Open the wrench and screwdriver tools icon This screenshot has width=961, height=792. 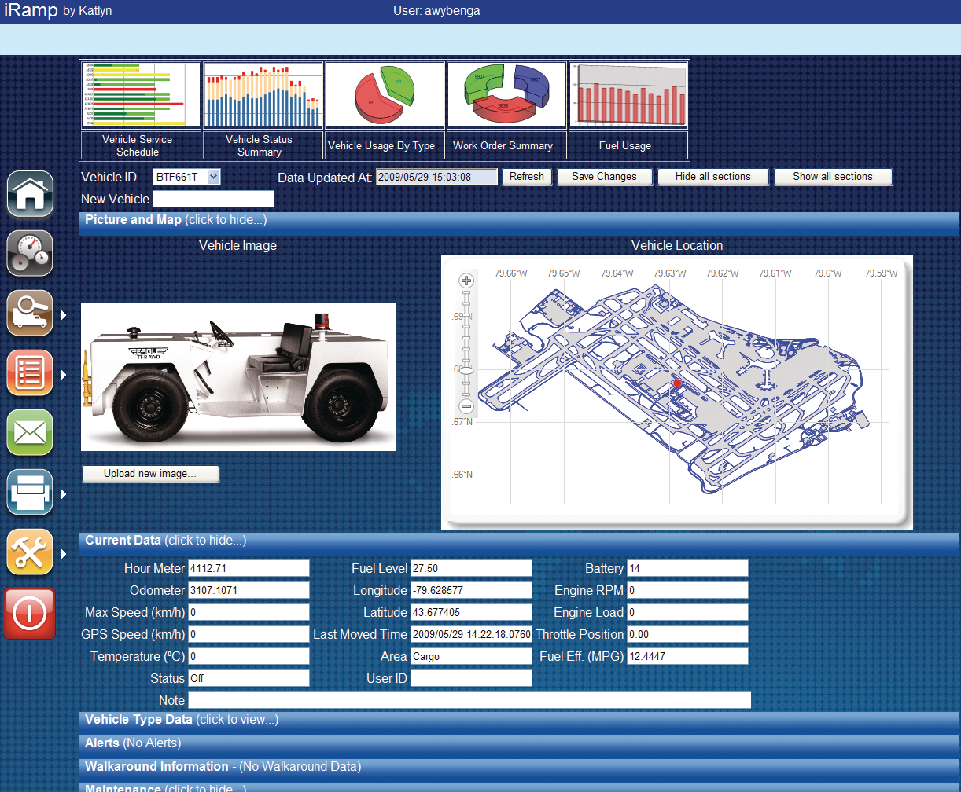30,552
